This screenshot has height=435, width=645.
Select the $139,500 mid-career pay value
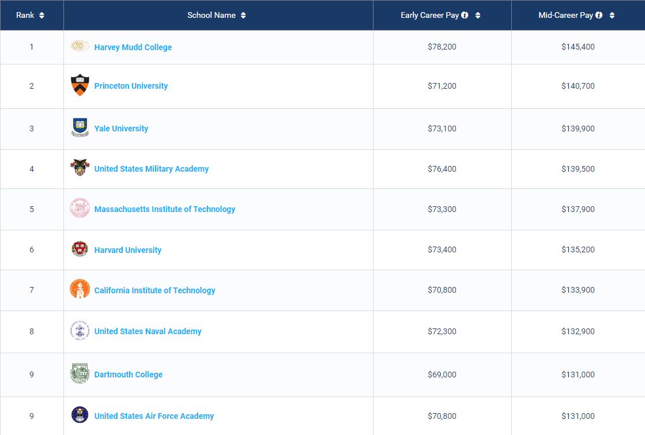tap(578, 169)
